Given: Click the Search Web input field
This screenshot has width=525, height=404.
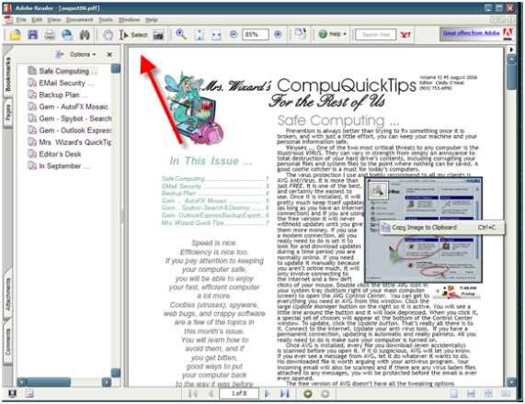Looking at the screenshot, I should coord(376,34).
